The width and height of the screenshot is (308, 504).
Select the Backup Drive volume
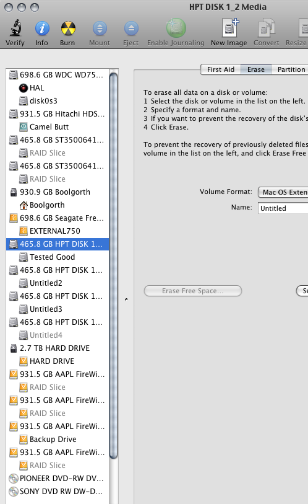click(58, 439)
